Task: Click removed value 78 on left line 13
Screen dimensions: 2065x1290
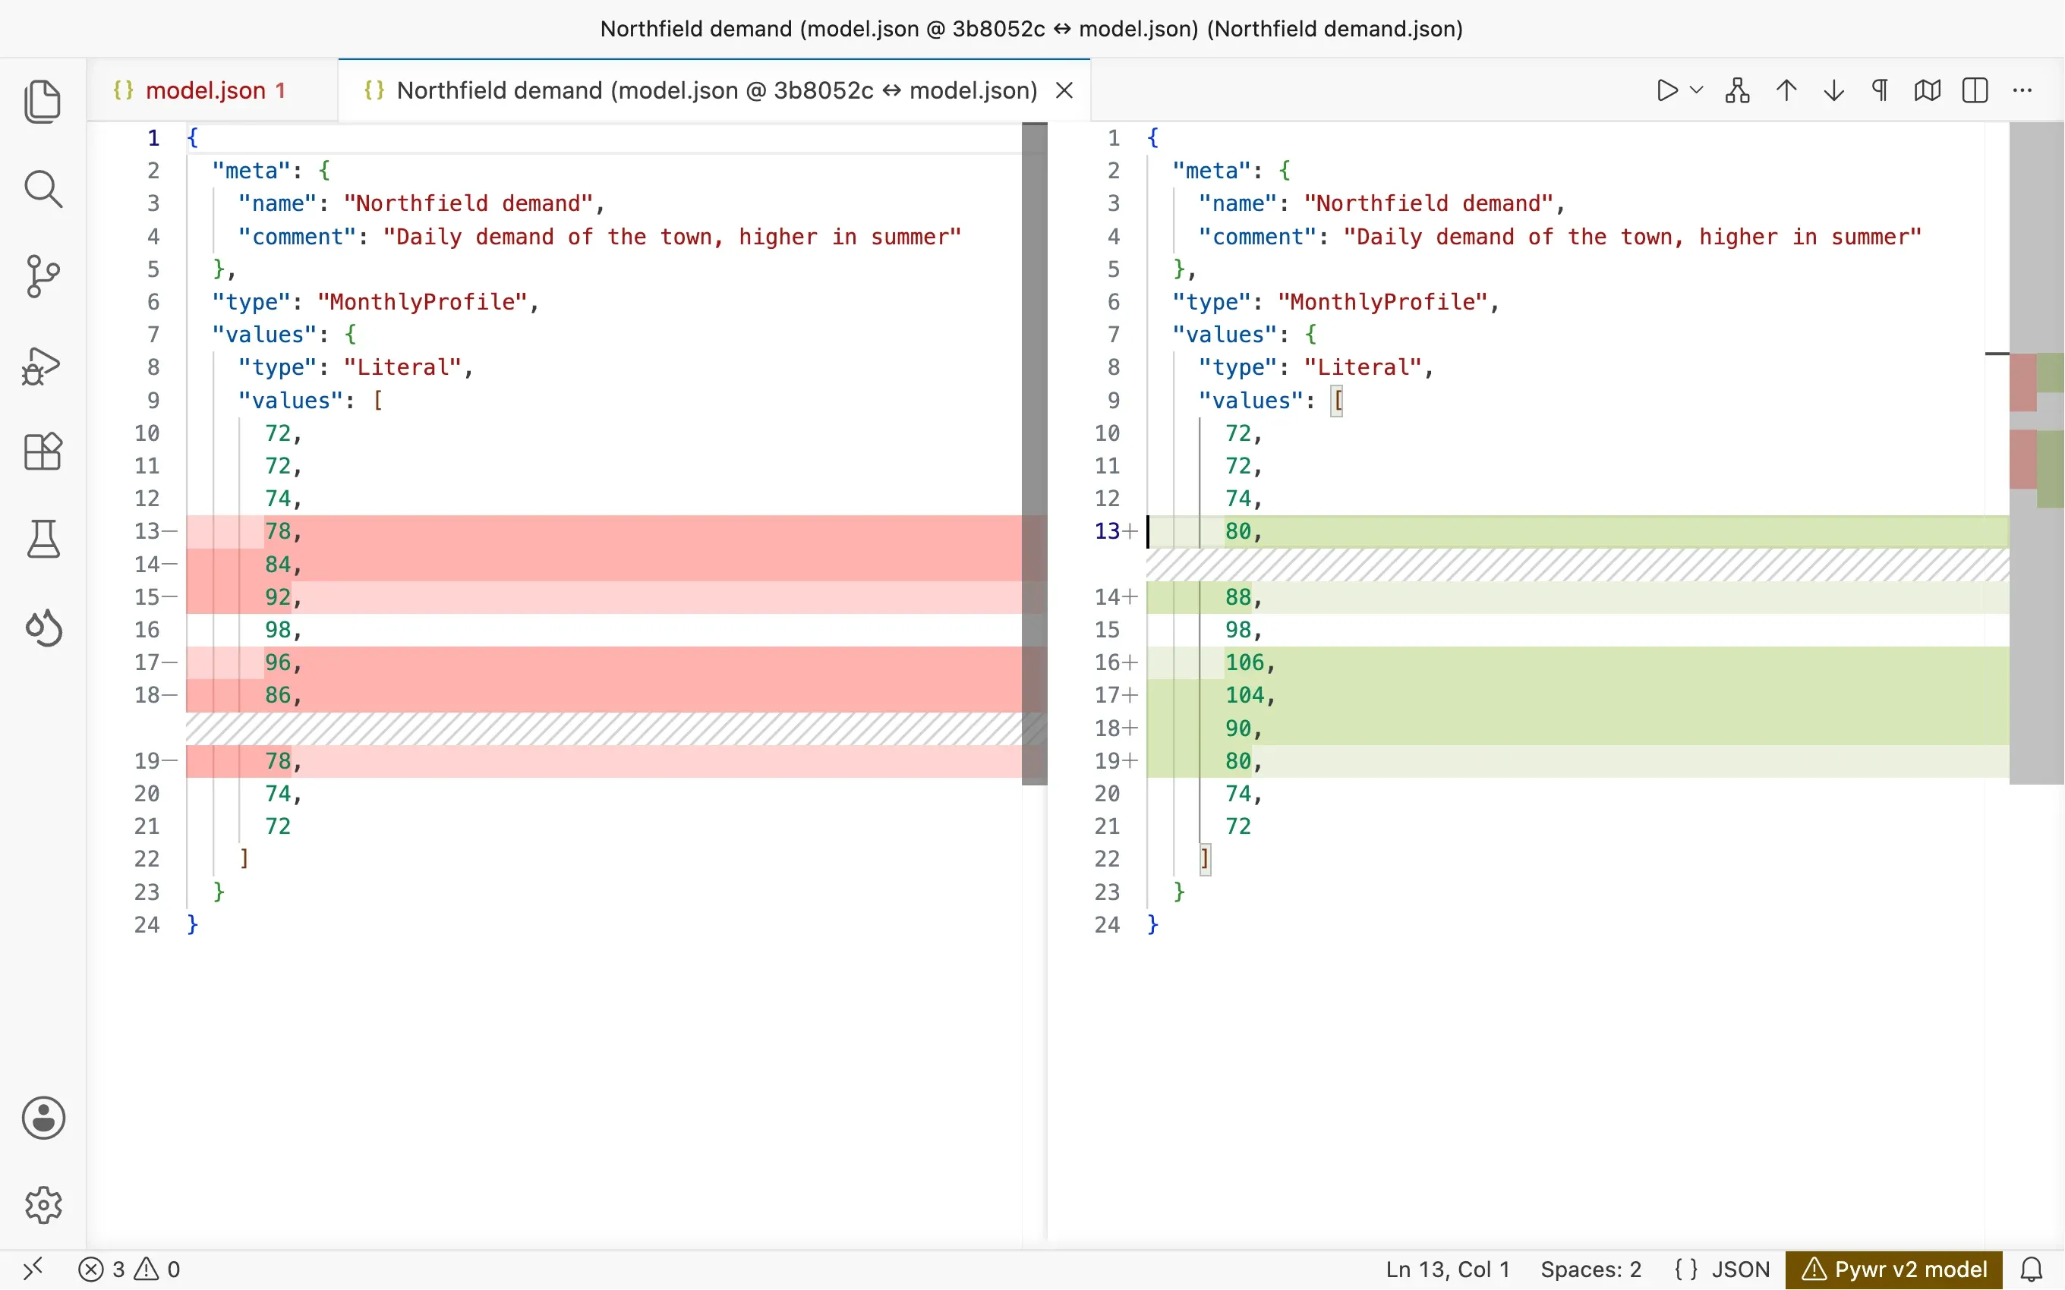Action: [278, 531]
